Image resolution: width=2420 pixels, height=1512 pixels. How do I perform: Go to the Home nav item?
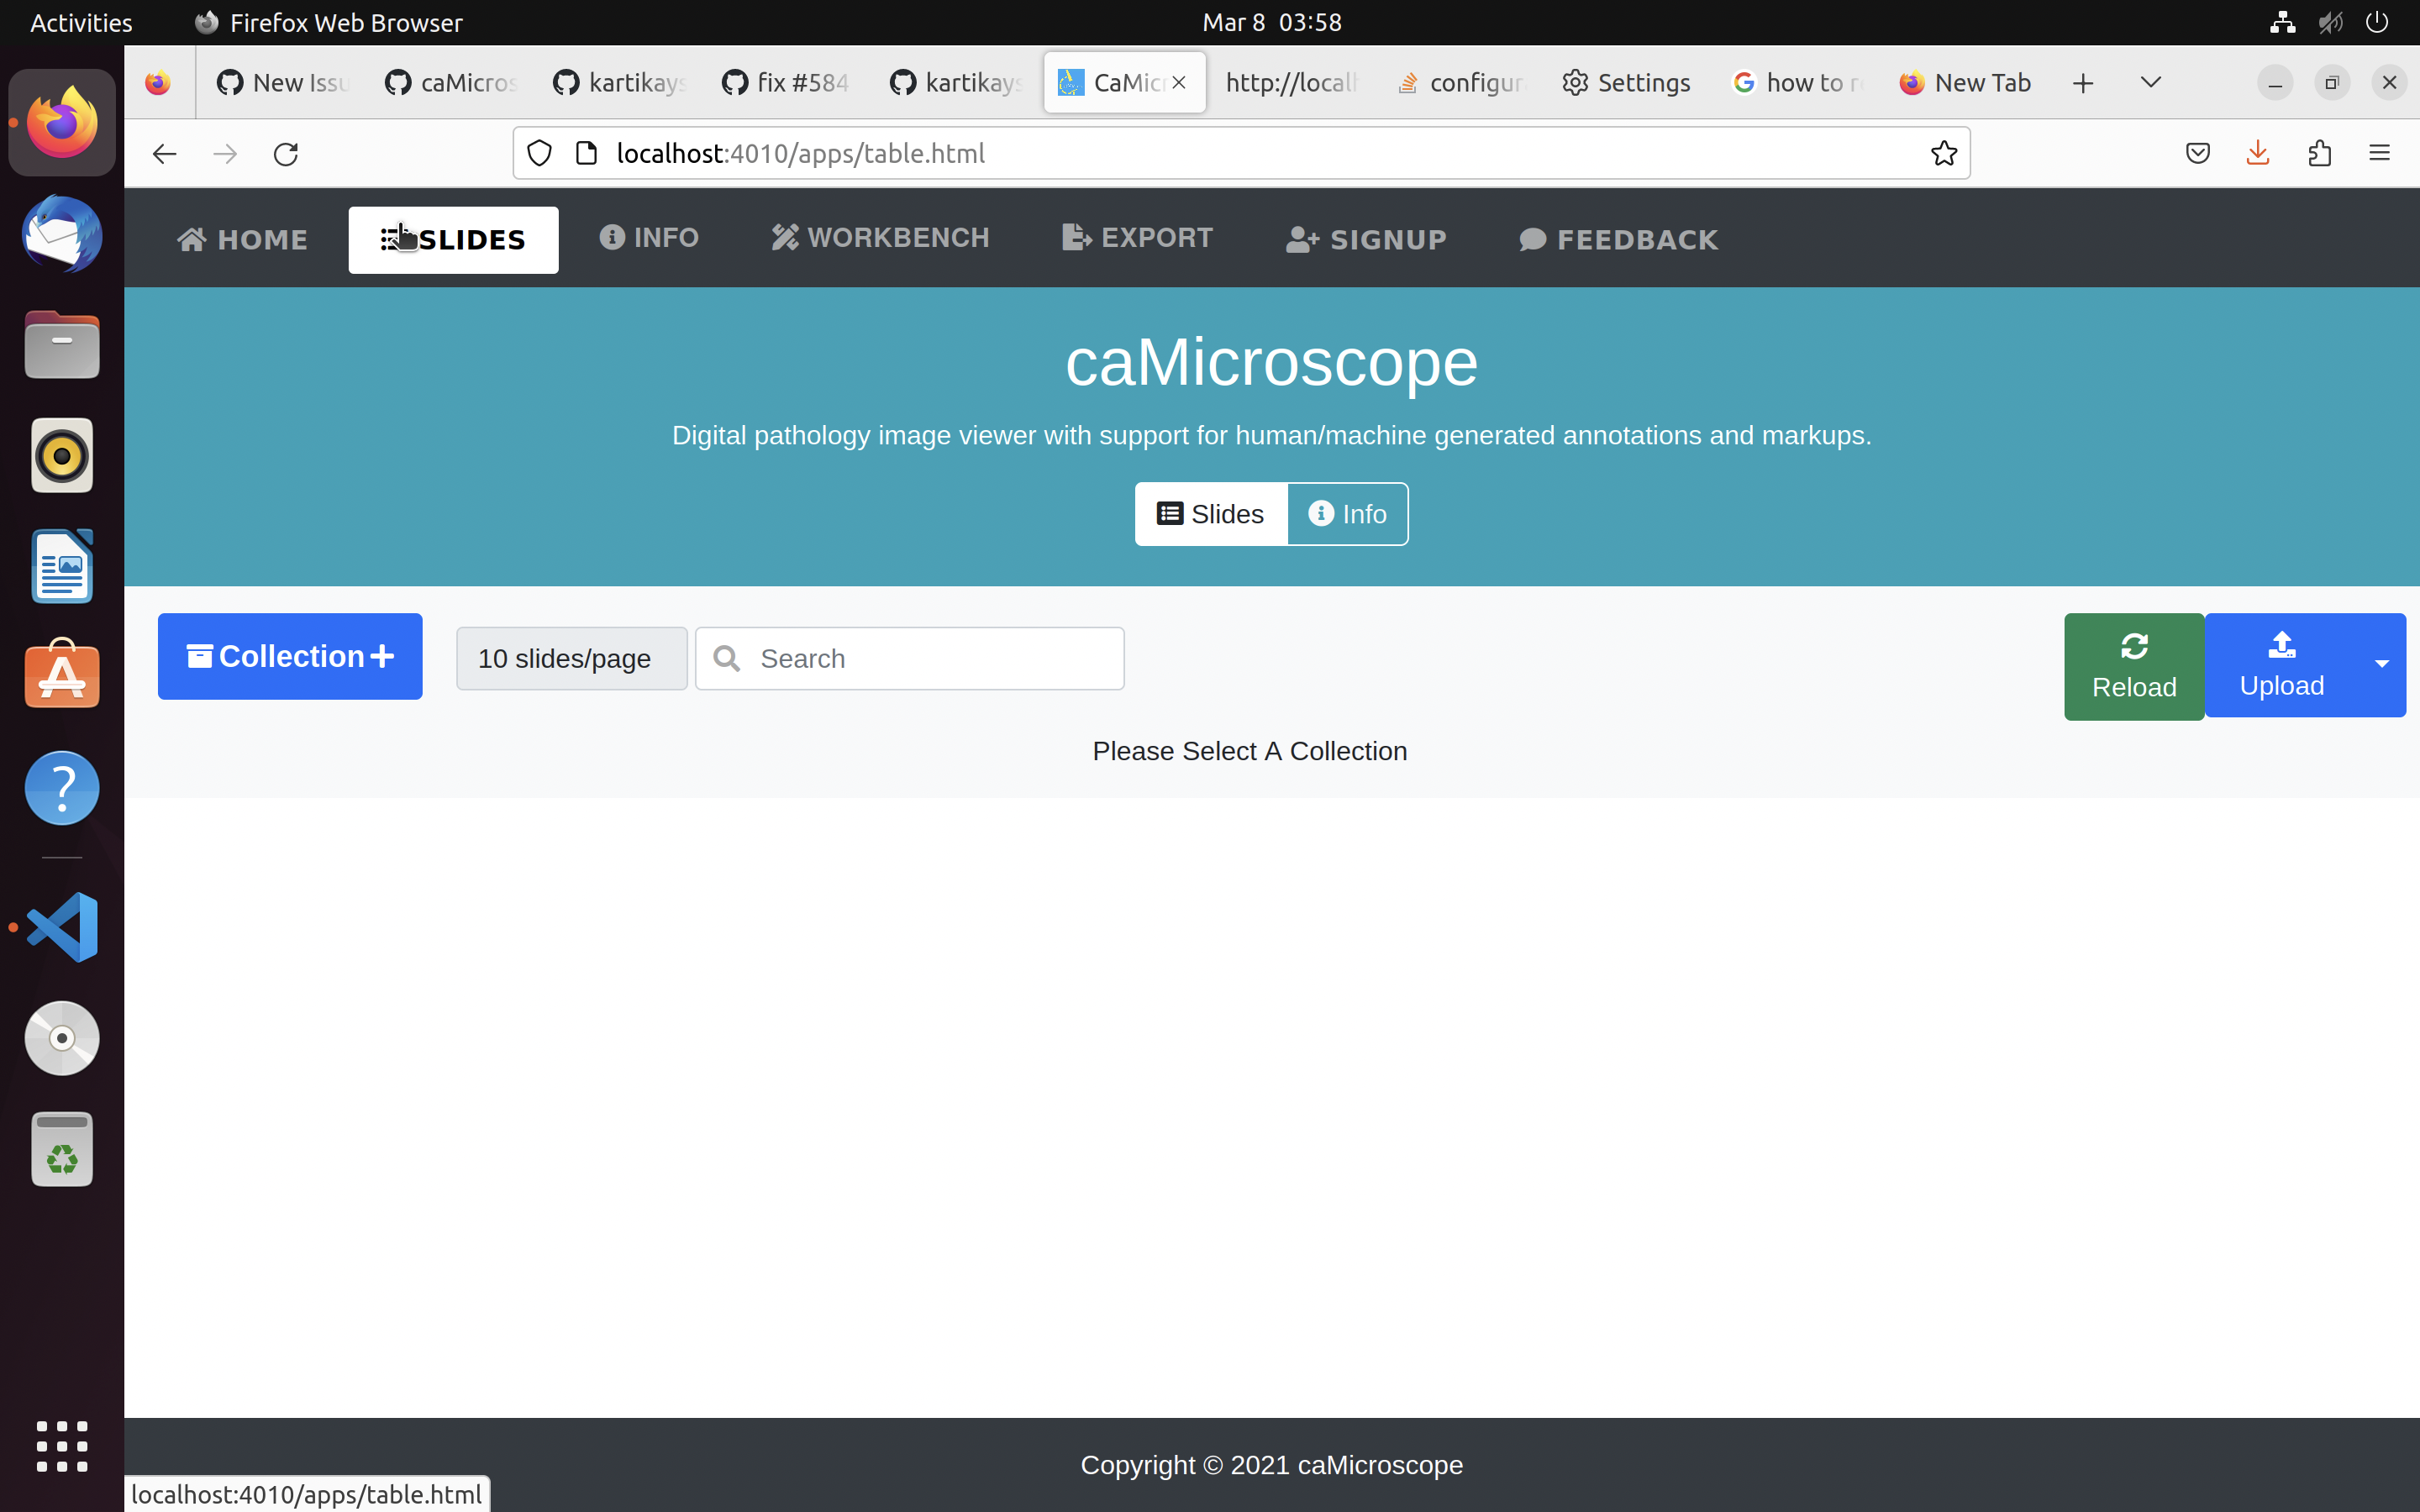(x=241, y=238)
